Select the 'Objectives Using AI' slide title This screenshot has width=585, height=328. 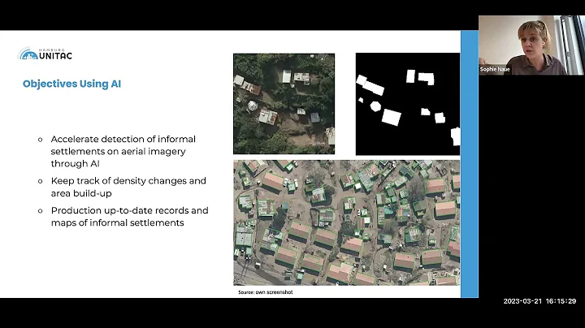pos(71,84)
